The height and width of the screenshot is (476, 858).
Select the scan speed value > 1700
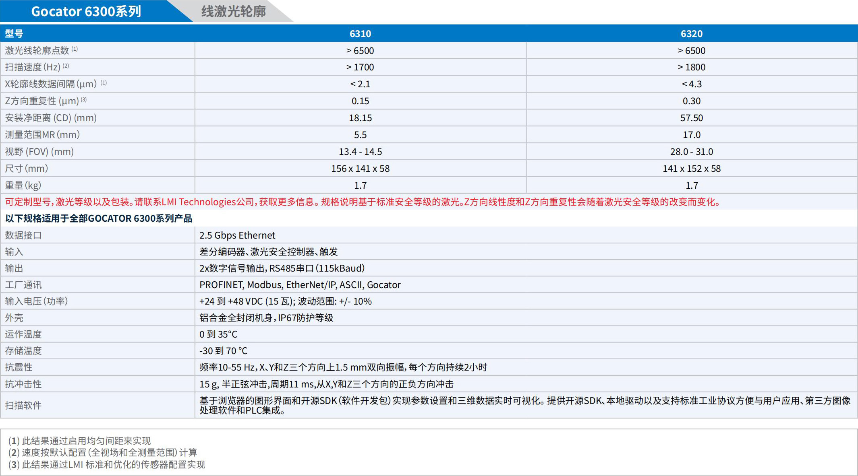pyautogui.click(x=361, y=67)
